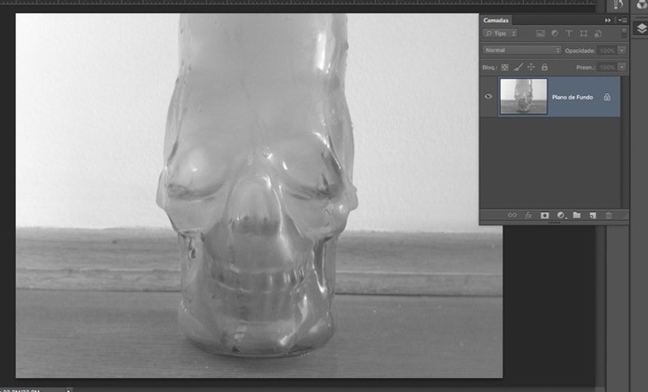Click the adjustment layer filter icon
This screenshot has height=392, width=648.
554,34
